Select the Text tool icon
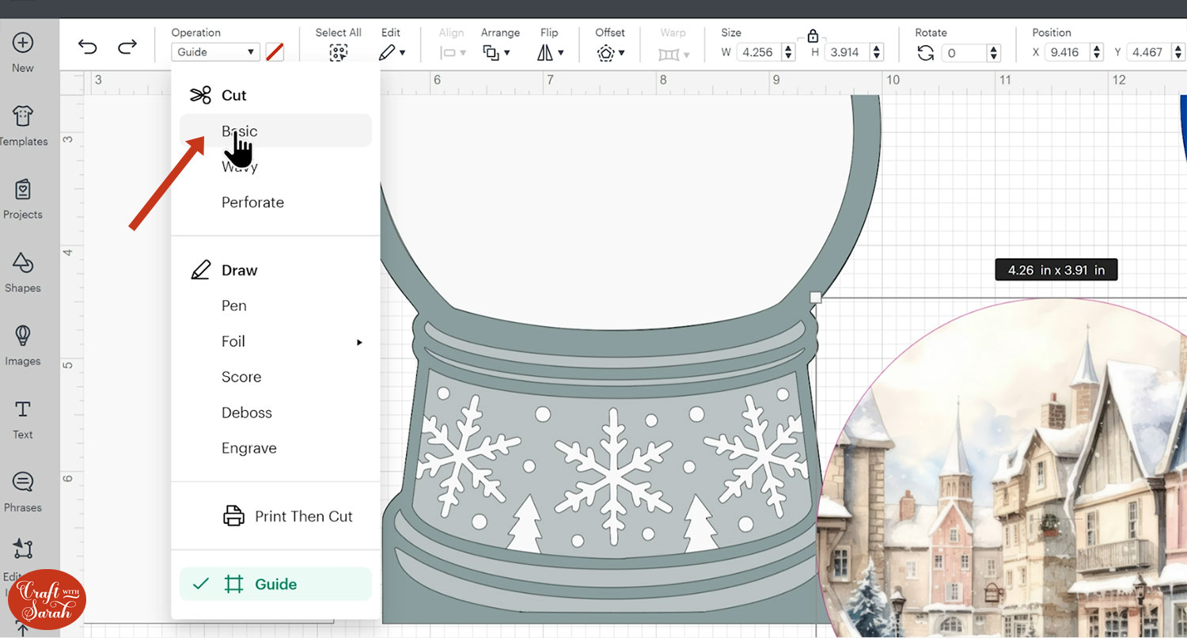The height and width of the screenshot is (638, 1187). point(23,409)
